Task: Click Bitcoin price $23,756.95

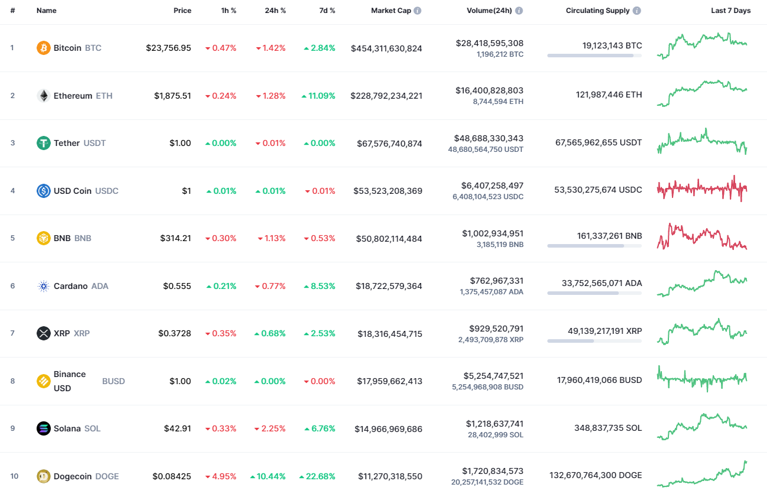Action: point(169,48)
